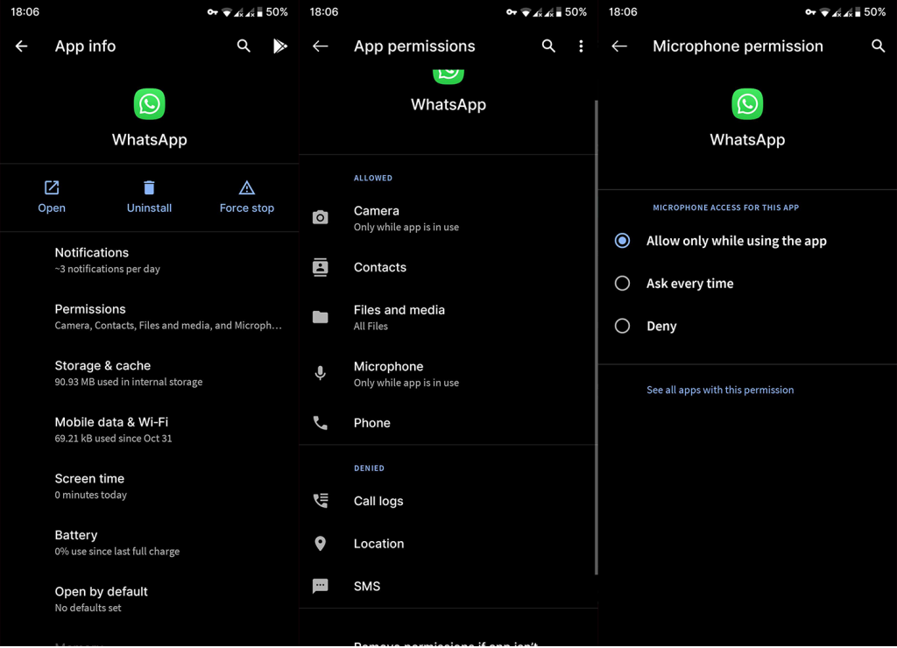Tap 'Microphone access for this app' header
Viewport: 897px width, 648px height.
tap(725, 208)
